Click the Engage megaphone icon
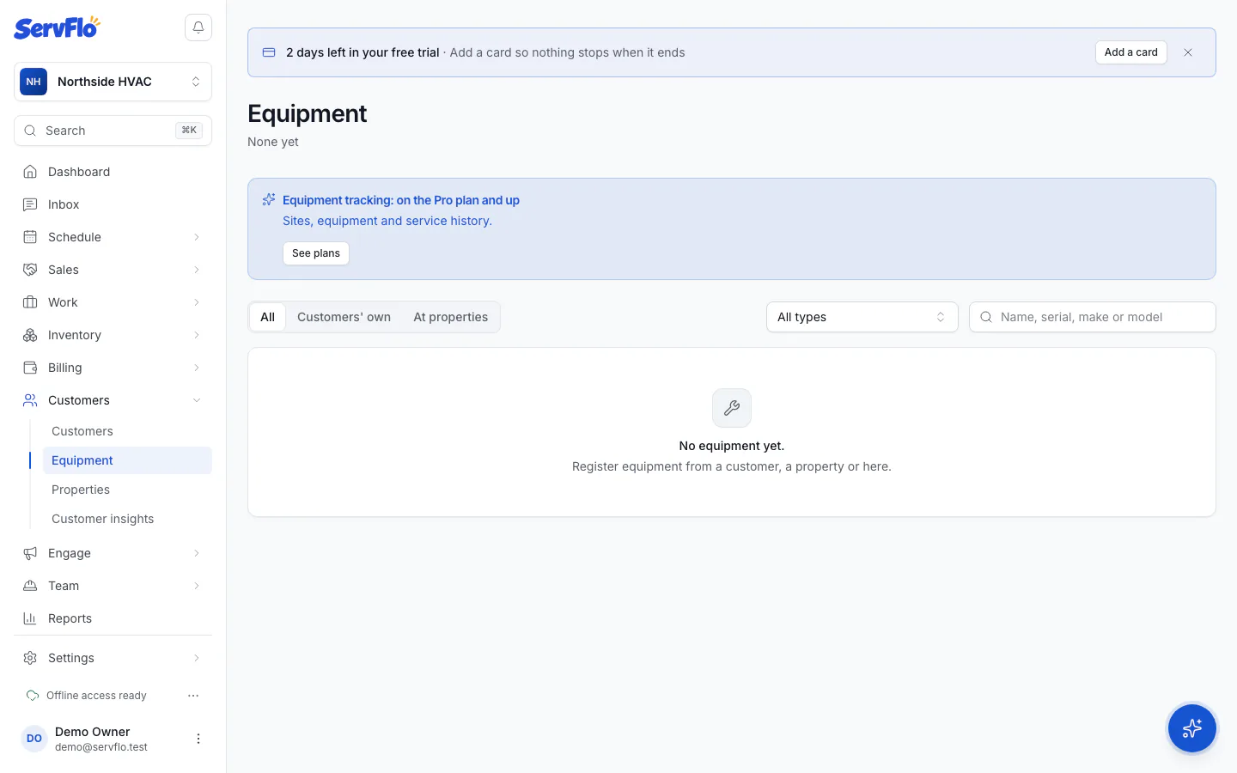 tap(30, 553)
